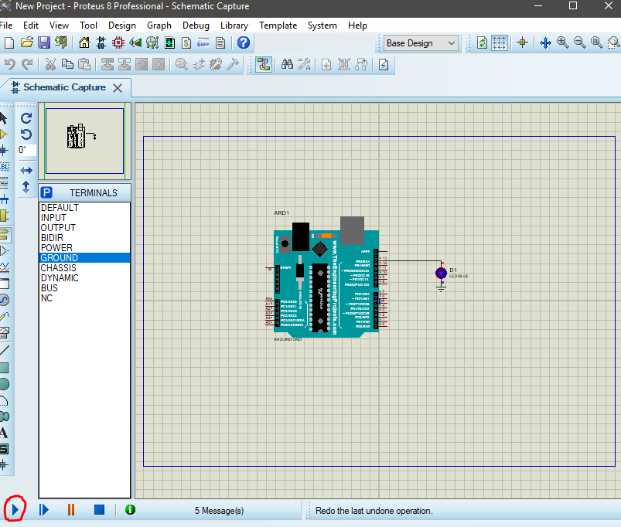
Task: Toggle wire autorouter icon in toolbar
Action: tap(264, 65)
